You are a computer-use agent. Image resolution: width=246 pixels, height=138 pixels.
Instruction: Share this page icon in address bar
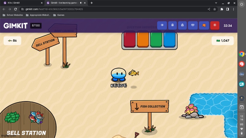coord(209,9)
